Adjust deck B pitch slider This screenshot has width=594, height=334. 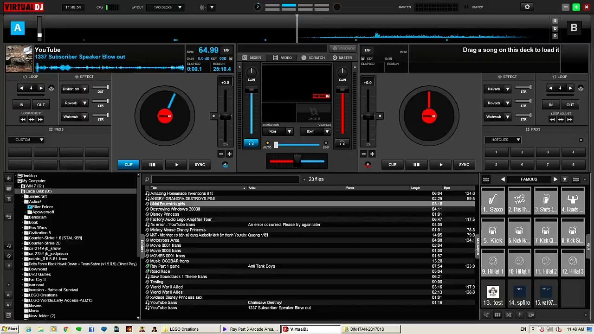pos(368,116)
